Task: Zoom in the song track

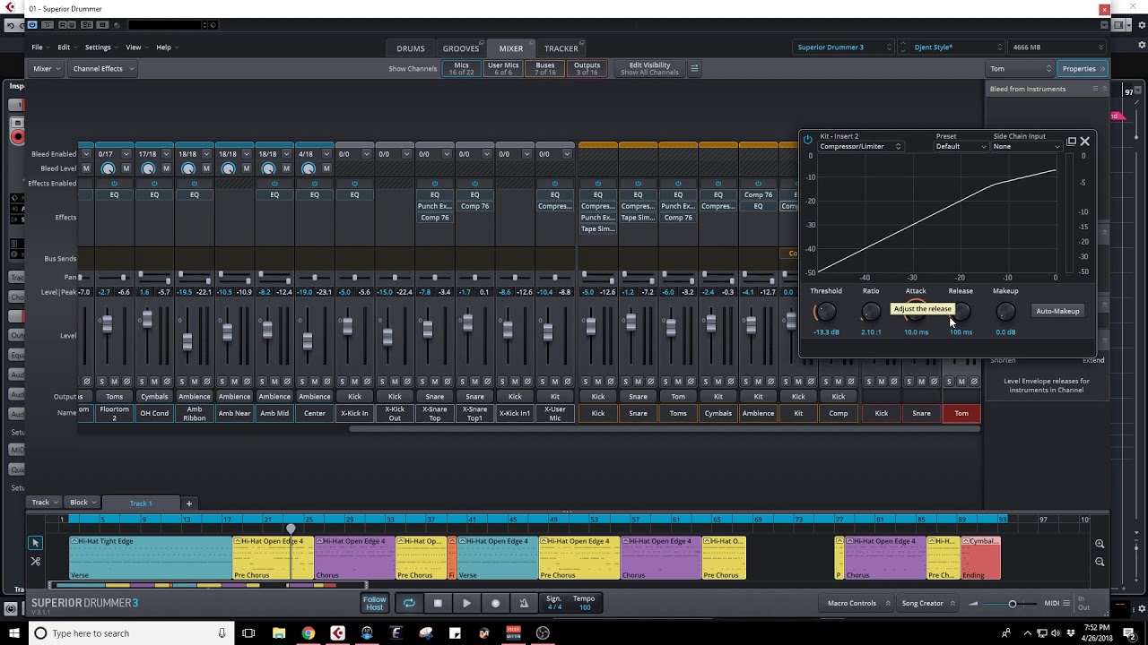Action: point(1100,544)
